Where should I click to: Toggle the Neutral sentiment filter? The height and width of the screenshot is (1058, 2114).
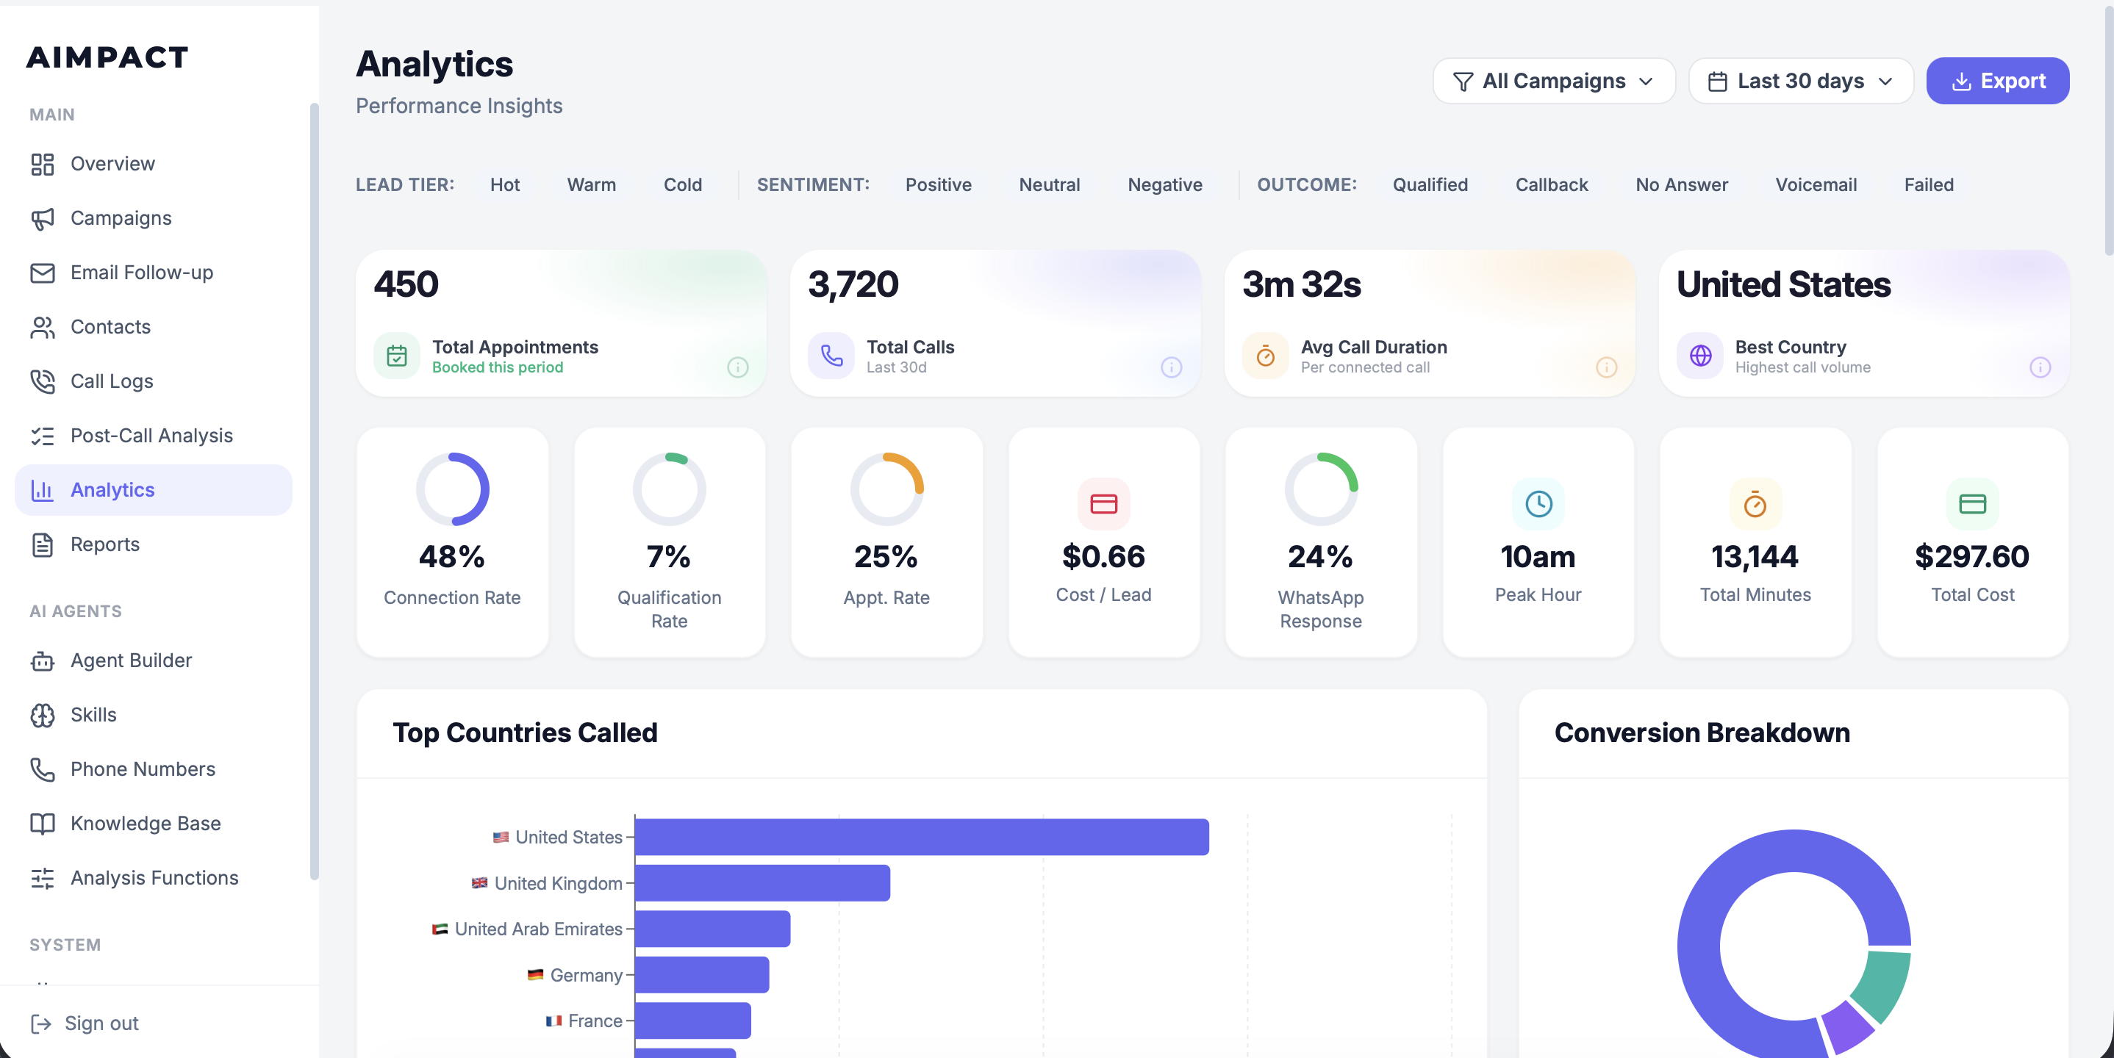point(1050,185)
